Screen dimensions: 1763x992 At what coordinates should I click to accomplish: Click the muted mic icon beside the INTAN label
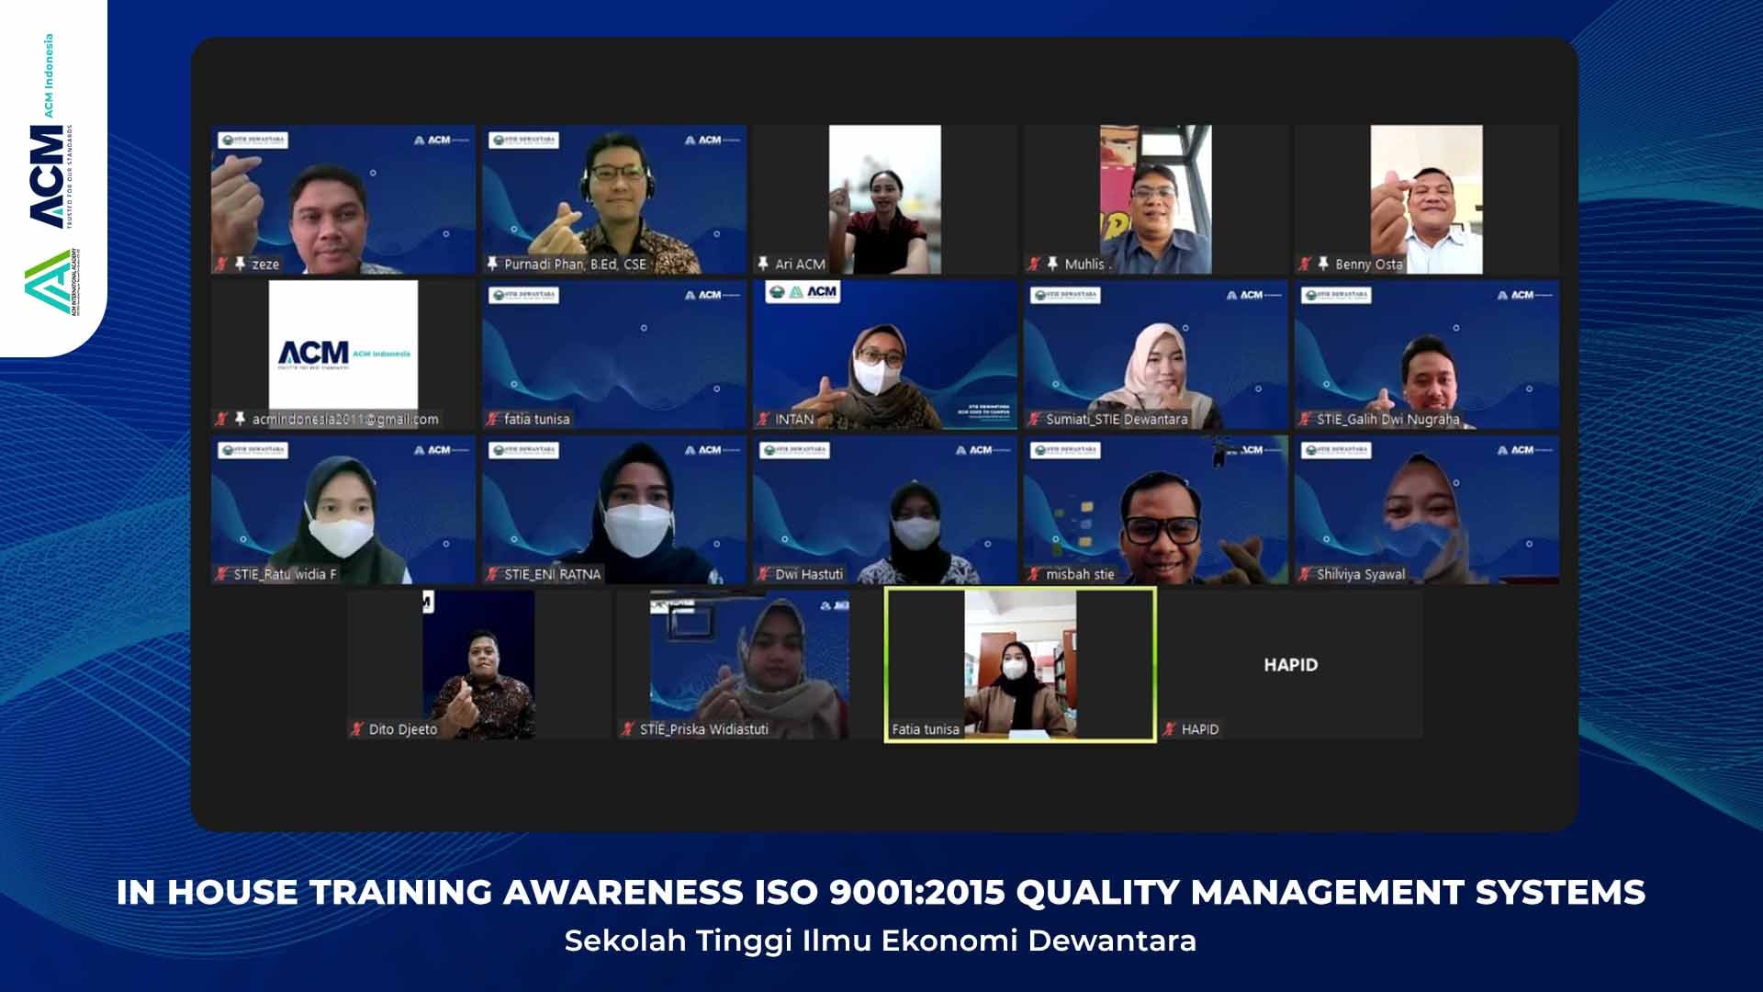click(x=763, y=419)
